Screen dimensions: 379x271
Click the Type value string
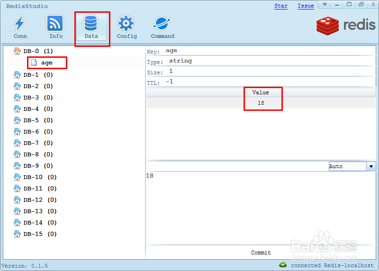(x=180, y=61)
